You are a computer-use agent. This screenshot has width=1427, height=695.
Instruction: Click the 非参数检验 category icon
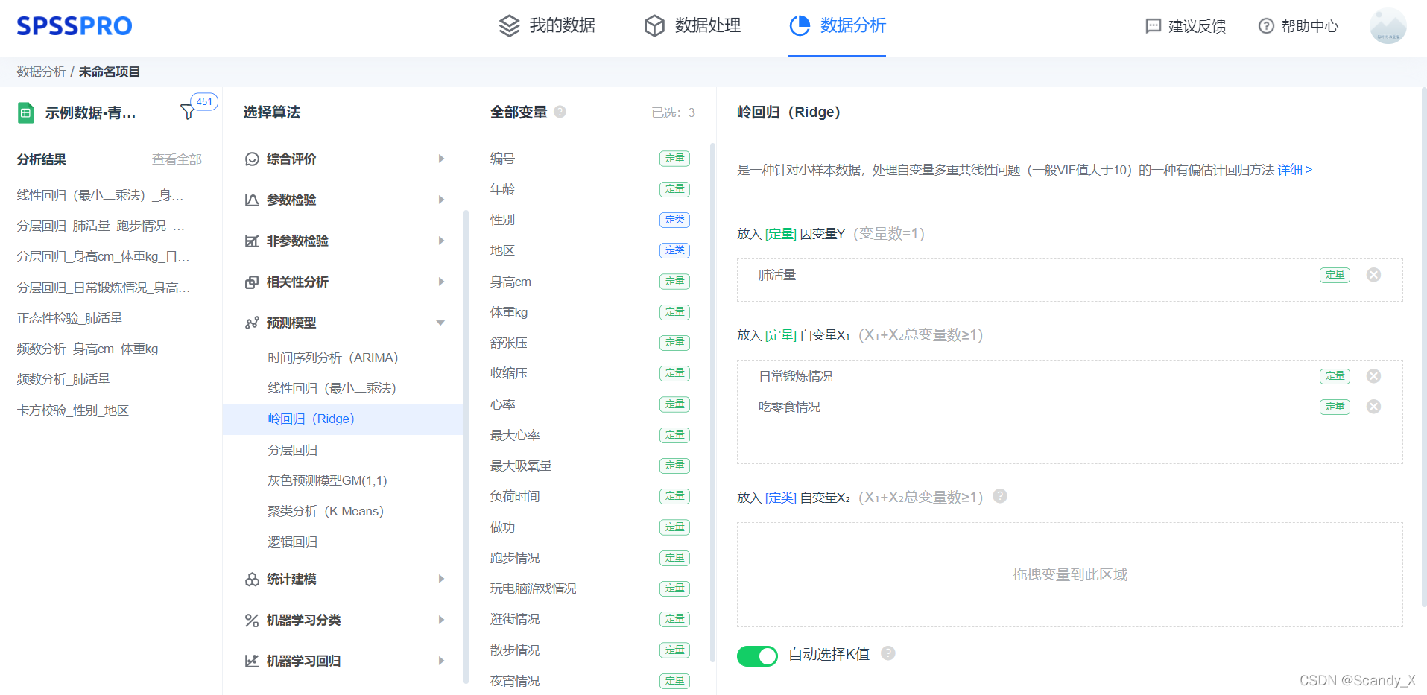(252, 241)
